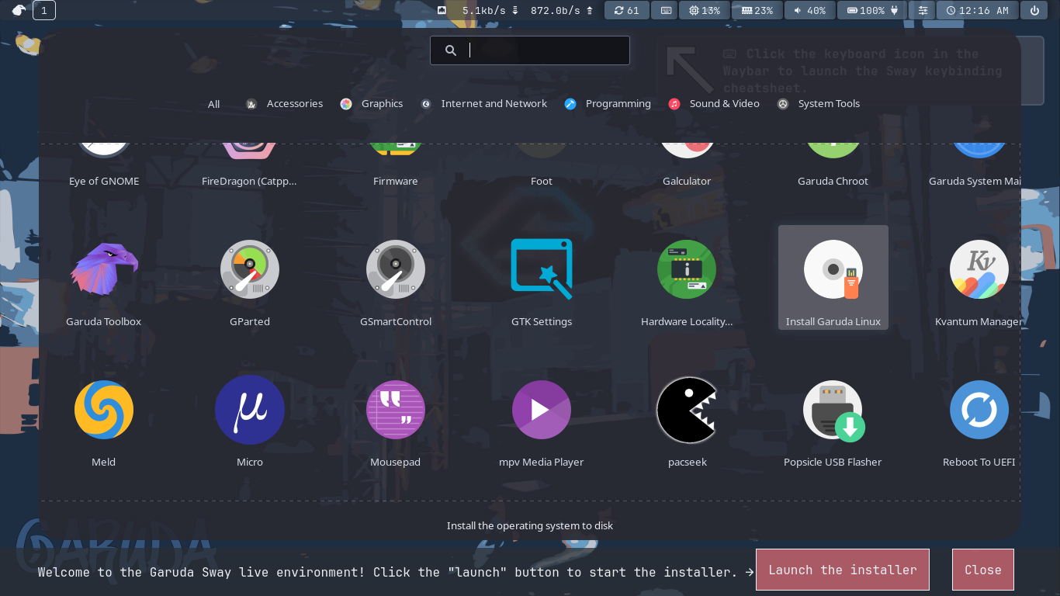
Task: Open the Firmware app entry
Action: pyautogui.click(x=396, y=167)
